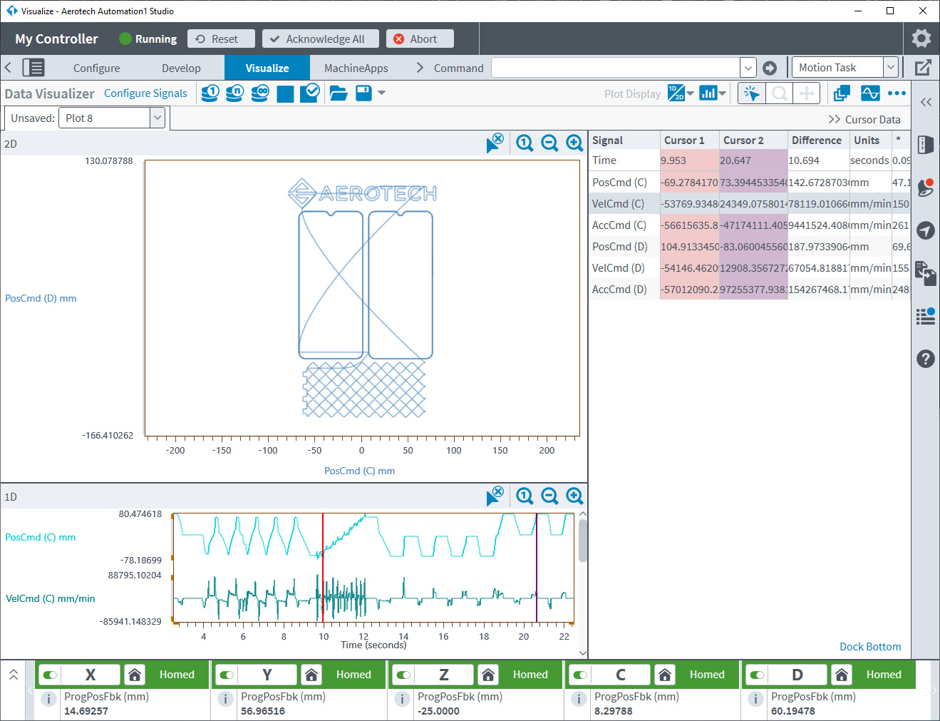
Task: Zoom in on 1D plot
Action: coord(574,496)
